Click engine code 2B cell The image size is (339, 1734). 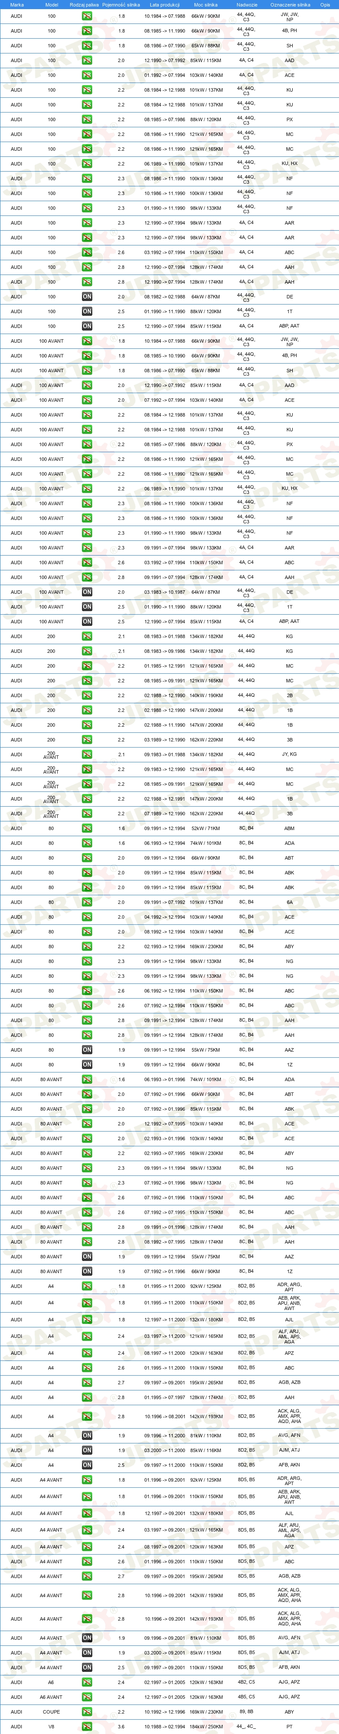pos(289,695)
